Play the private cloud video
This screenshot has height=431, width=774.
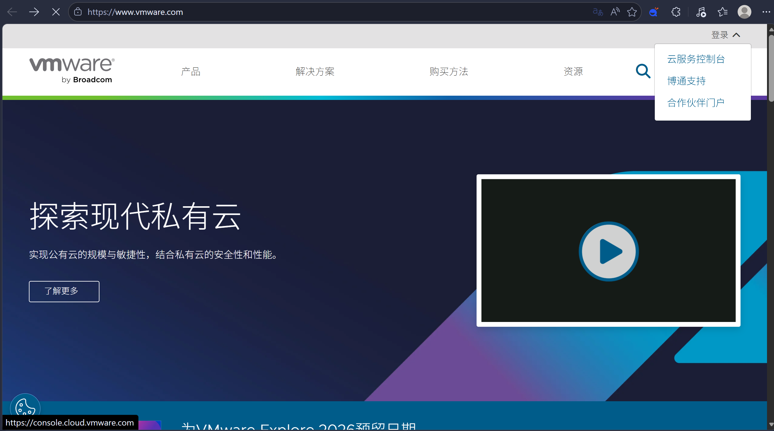click(608, 251)
